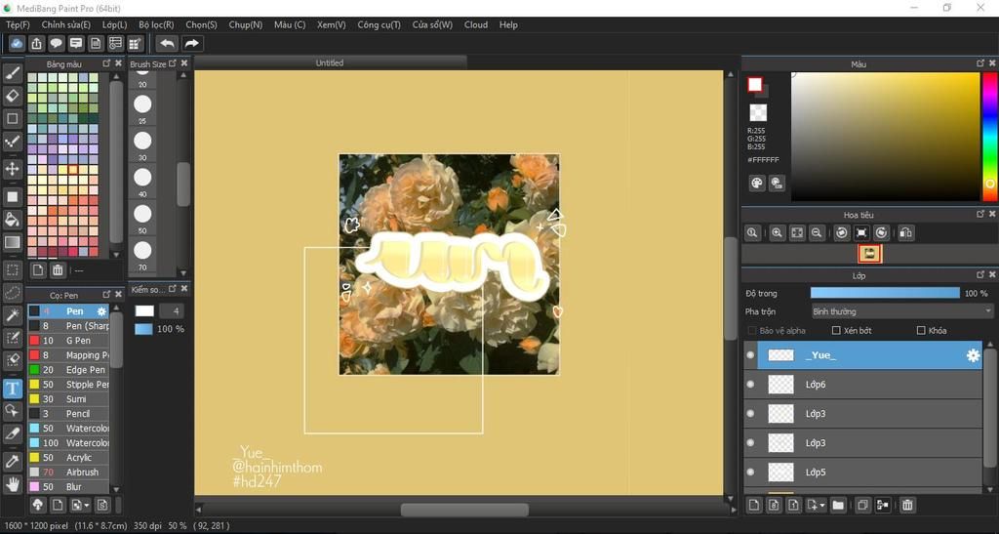Viewport: 999px width, 534px height.
Task: Rotate canvas right in navigator
Action: (x=881, y=233)
